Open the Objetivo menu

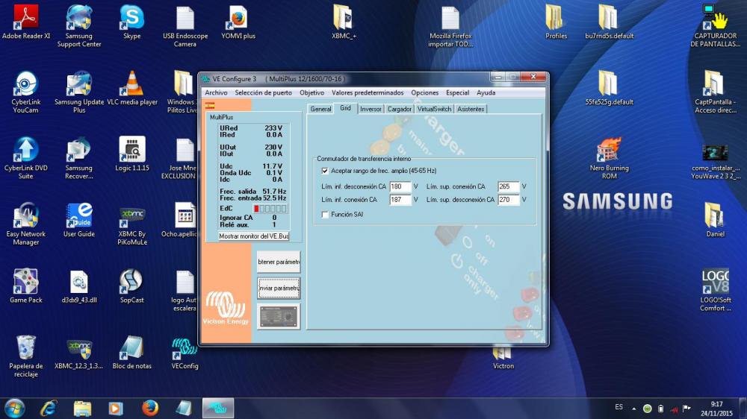point(311,92)
